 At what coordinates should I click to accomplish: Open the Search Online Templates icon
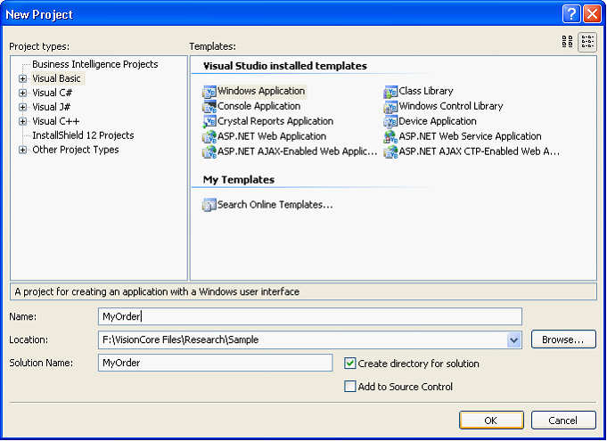209,205
